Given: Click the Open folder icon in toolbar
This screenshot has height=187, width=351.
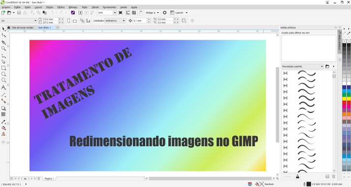Looking at the screenshot, I should point(9,13).
